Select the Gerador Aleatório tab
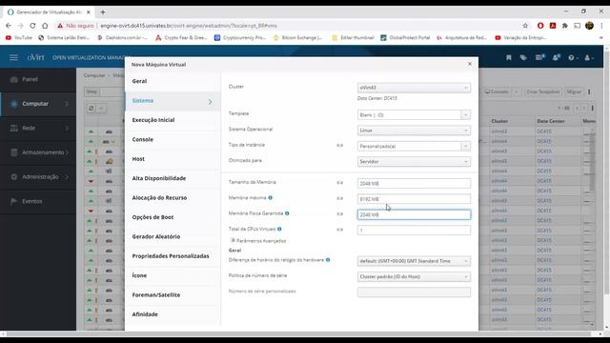The image size is (610, 343). [x=173, y=237]
